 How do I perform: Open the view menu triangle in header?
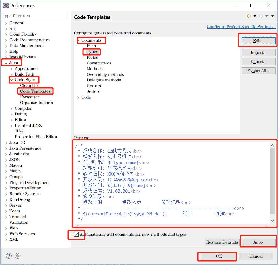[273, 16]
